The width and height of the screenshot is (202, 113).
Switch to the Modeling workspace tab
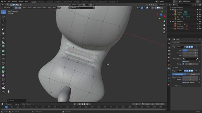pos(41,2)
